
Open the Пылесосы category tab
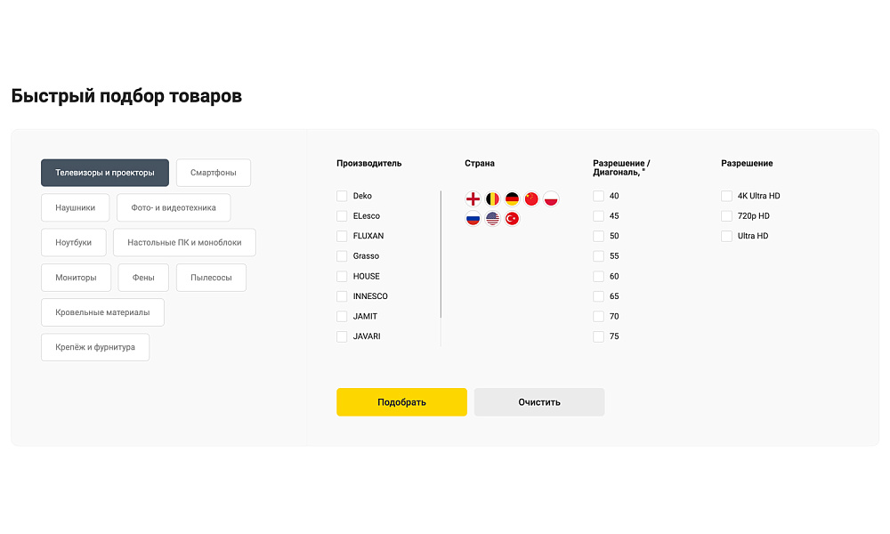coord(211,278)
